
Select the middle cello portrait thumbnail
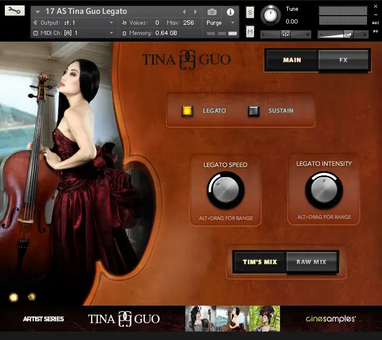tap(232, 318)
